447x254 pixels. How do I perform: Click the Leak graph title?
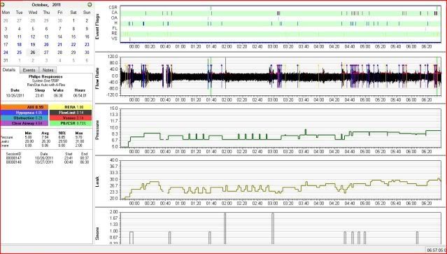[97, 182]
